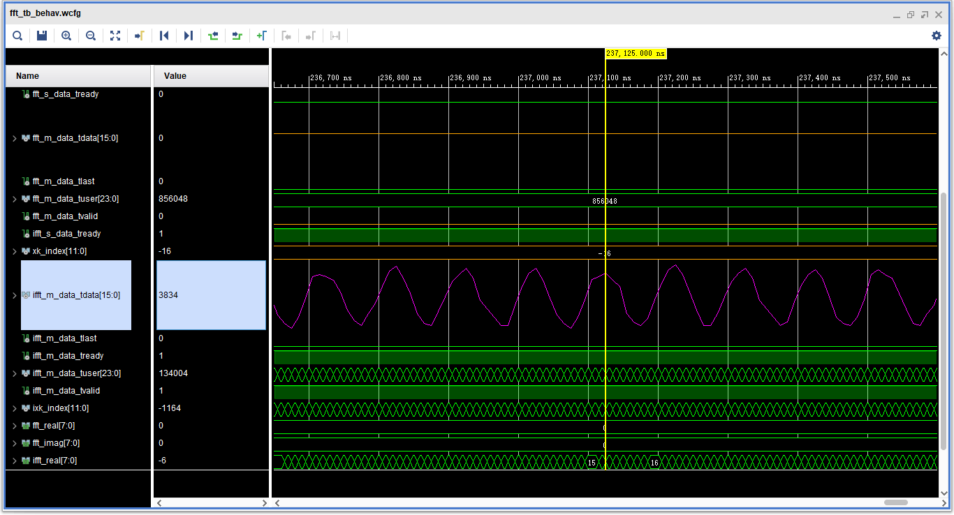Click the yellow cursor time label 237,125.000 ns
The image size is (954, 515).
636,54
